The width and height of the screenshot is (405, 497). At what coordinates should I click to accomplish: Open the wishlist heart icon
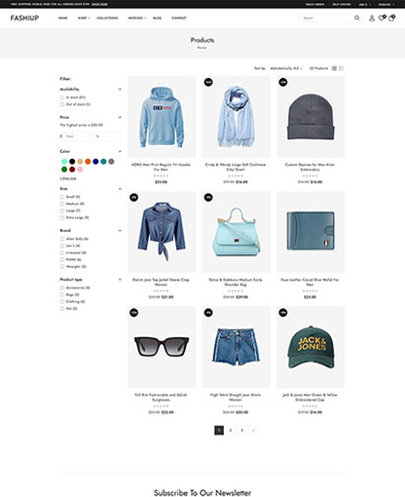[382, 18]
